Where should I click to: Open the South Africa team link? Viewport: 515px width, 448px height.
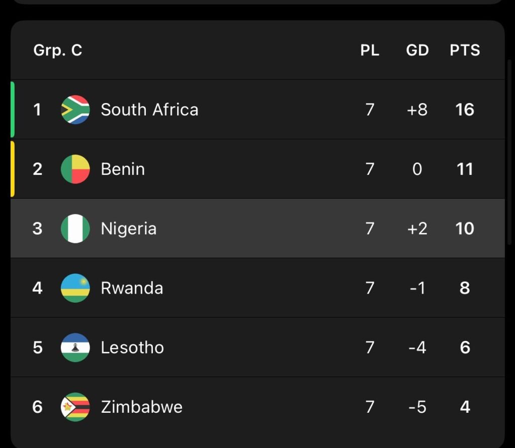click(149, 110)
